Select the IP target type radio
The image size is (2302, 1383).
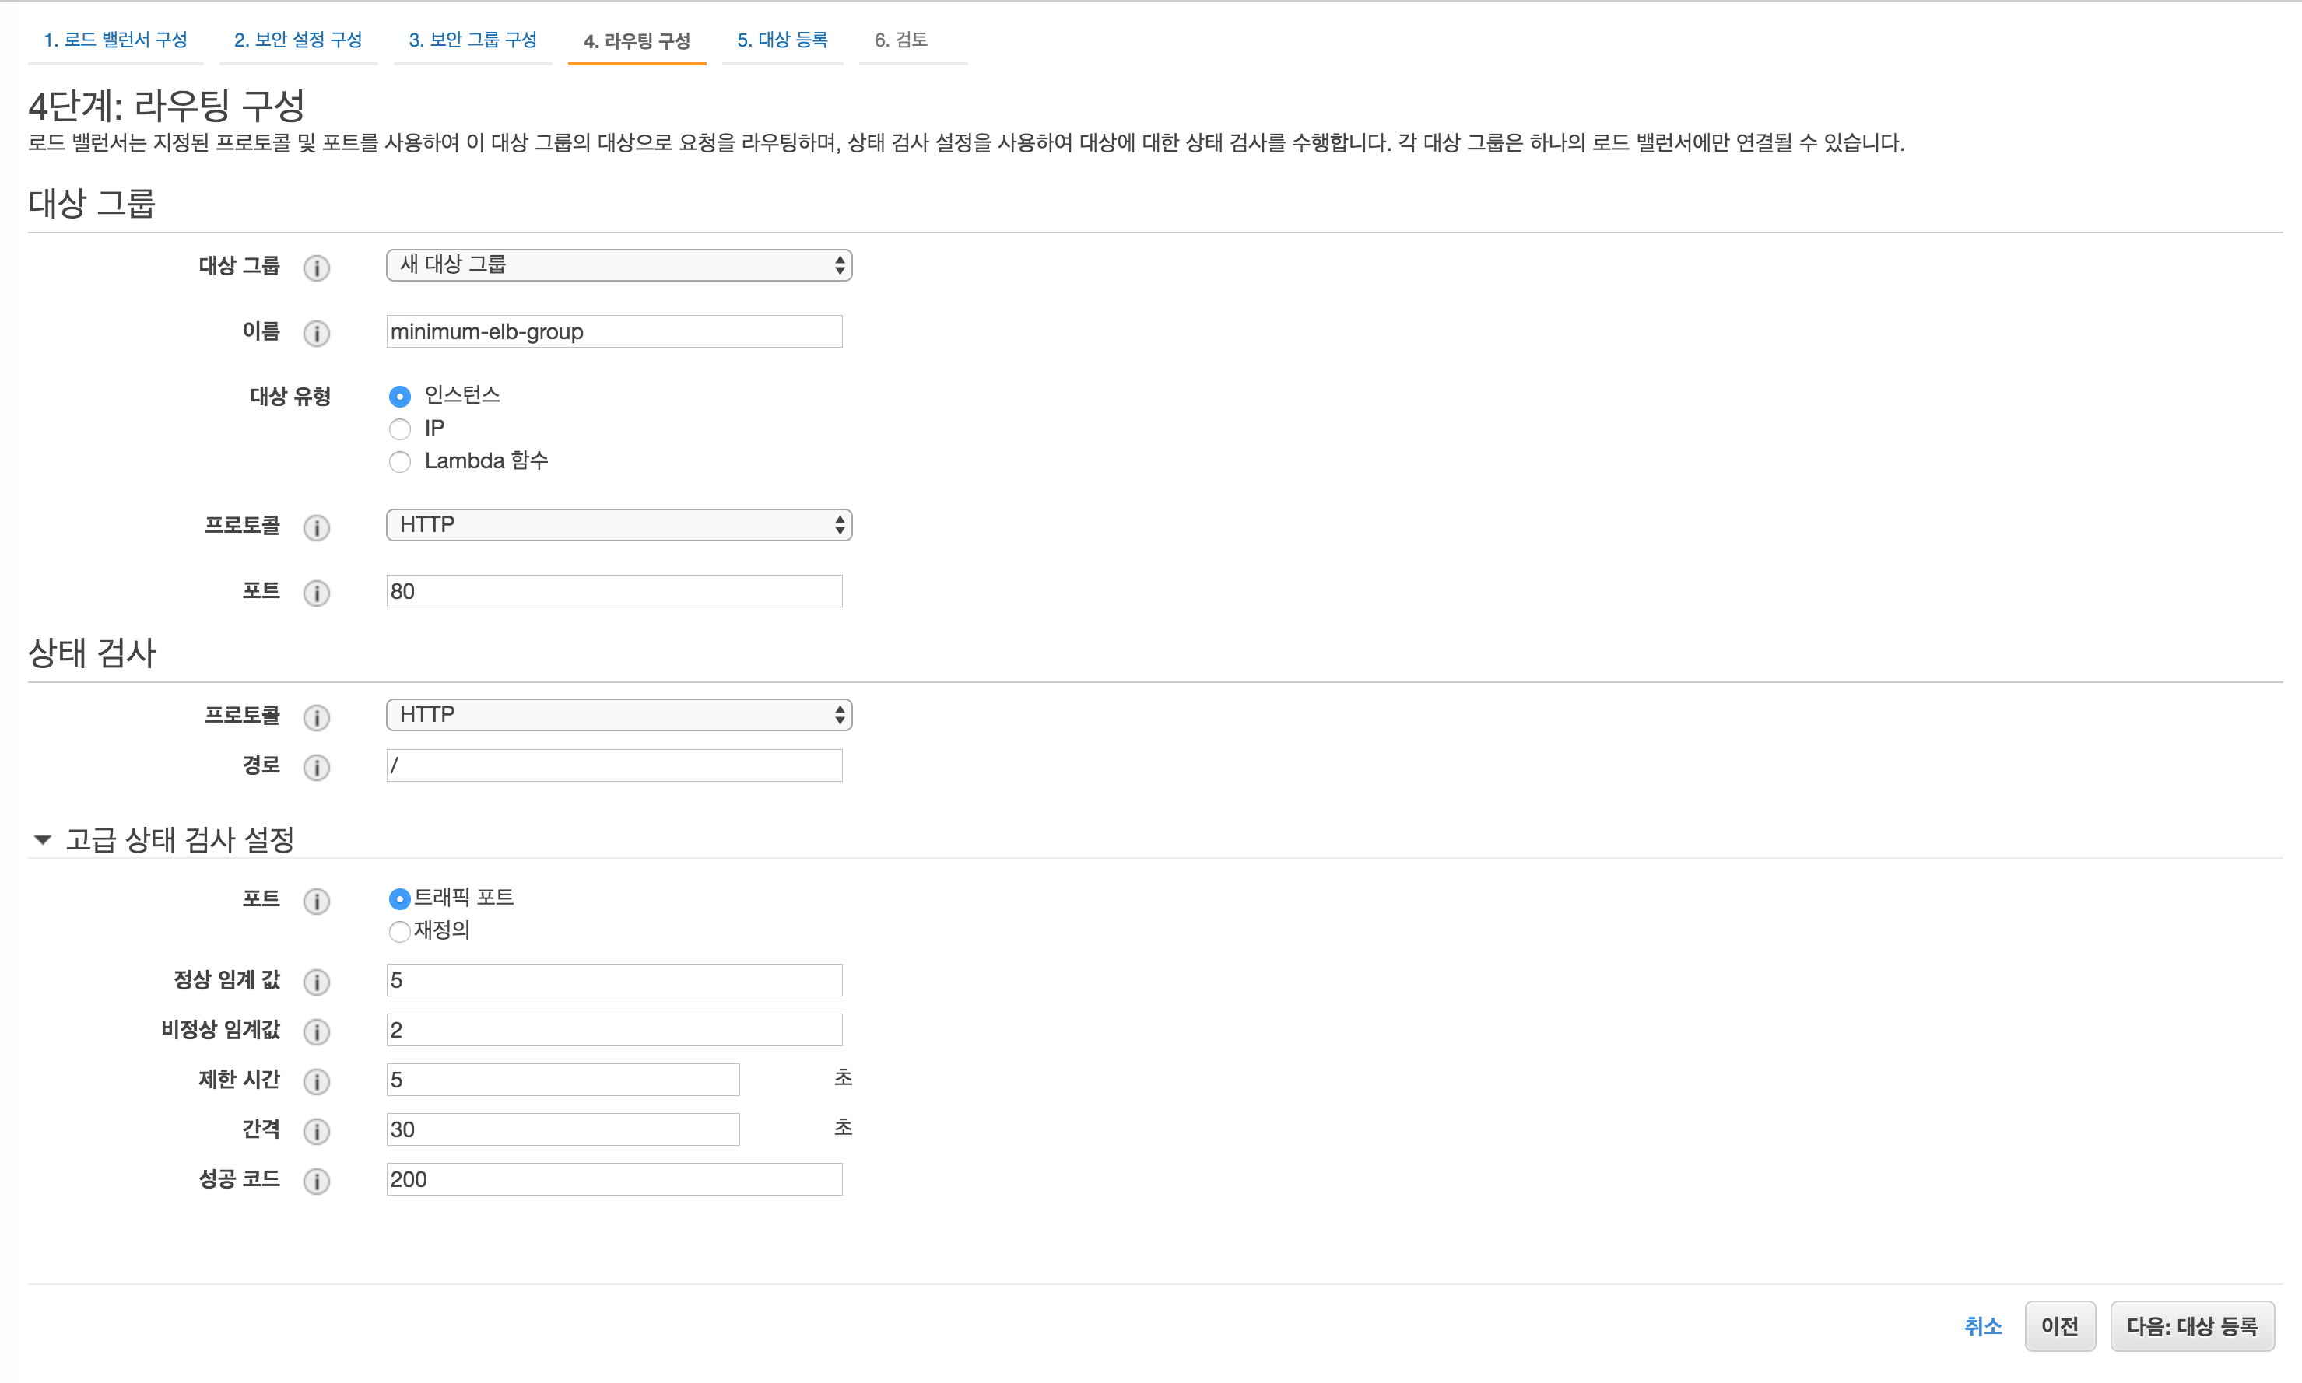coord(400,429)
